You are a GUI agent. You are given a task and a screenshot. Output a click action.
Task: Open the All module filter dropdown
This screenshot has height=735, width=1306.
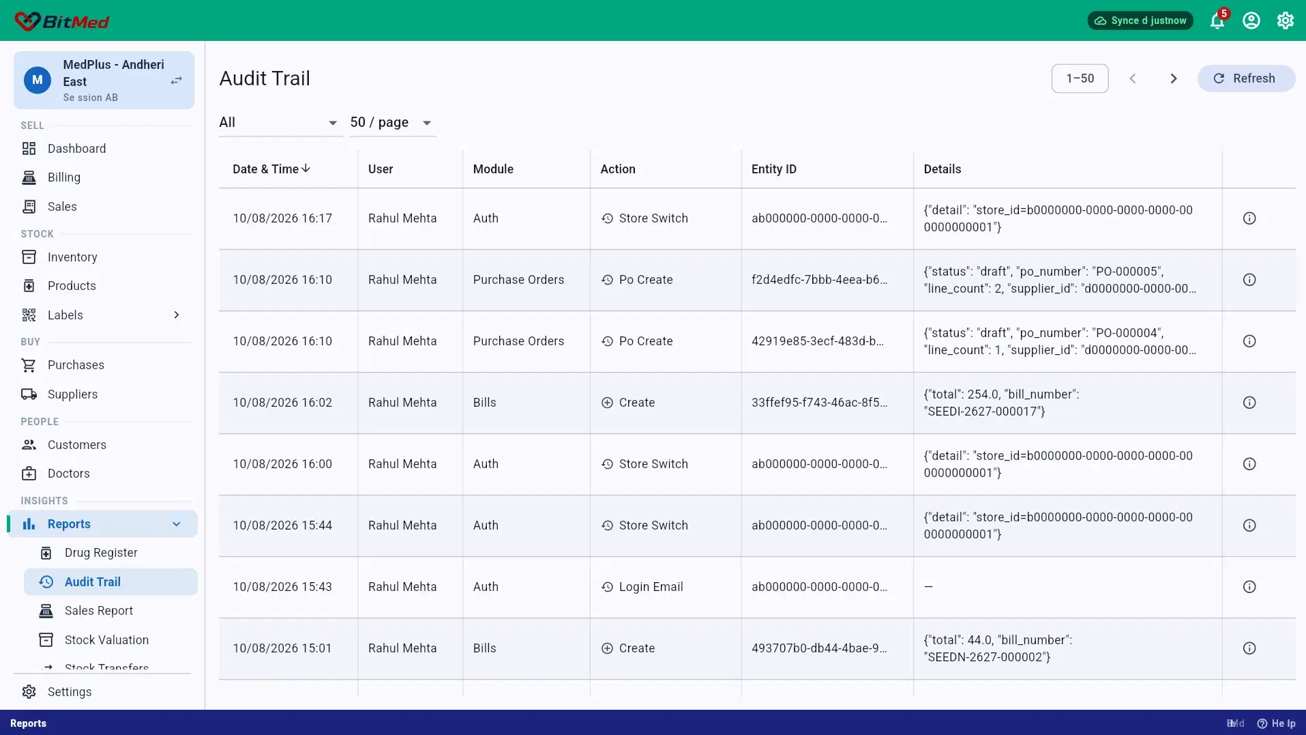[x=280, y=123]
